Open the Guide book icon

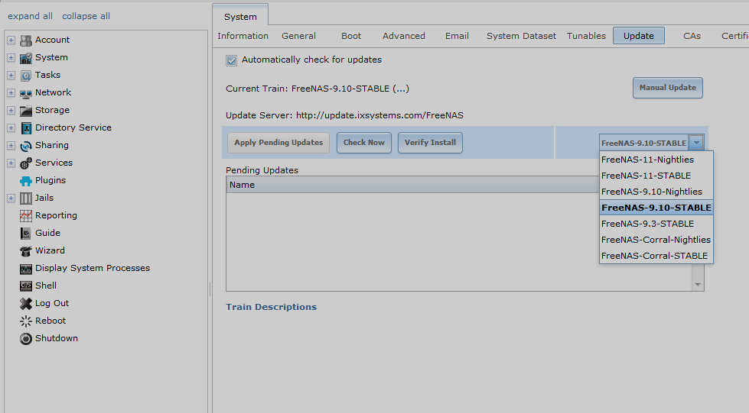click(x=26, y=233)
